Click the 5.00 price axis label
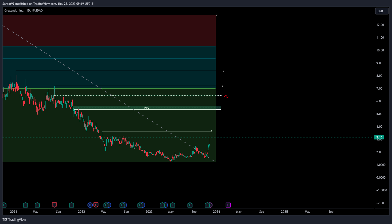 379,114
